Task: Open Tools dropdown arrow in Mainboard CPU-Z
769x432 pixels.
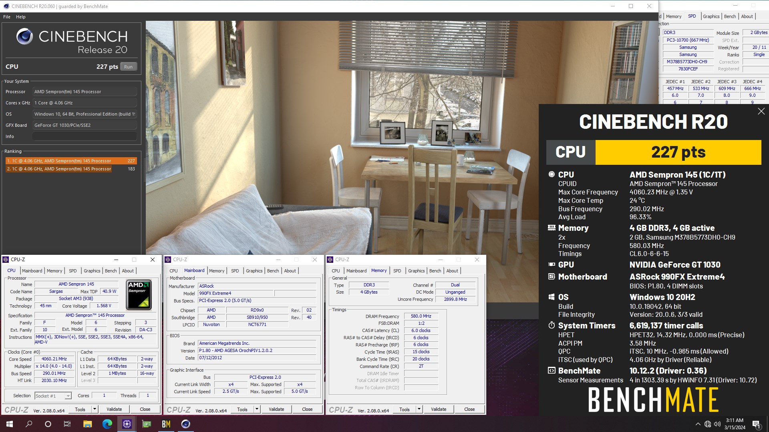Action: (257, 409)
